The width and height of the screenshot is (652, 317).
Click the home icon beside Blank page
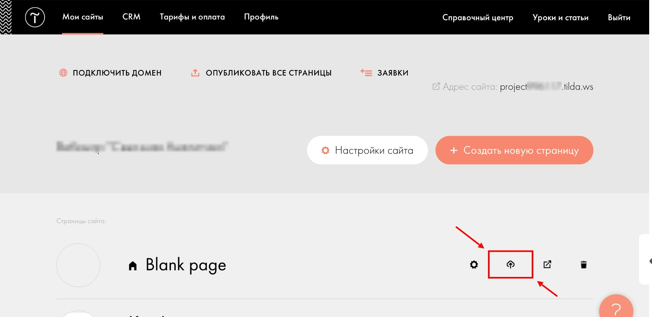132,266
